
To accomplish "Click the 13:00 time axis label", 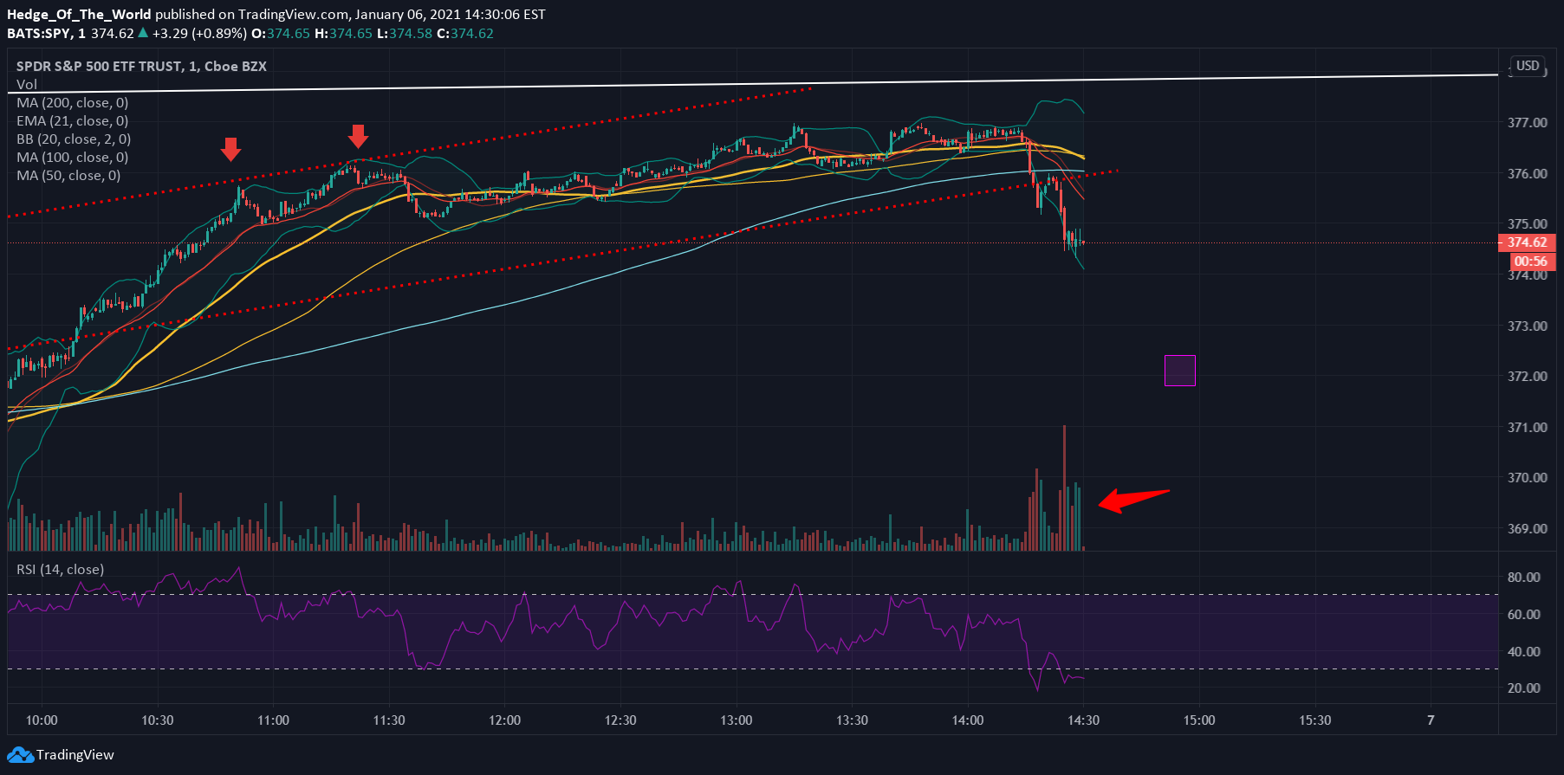I will 737,720.
